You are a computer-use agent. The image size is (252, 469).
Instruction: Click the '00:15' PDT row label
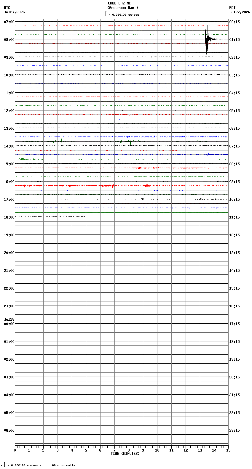coord(235,22)
